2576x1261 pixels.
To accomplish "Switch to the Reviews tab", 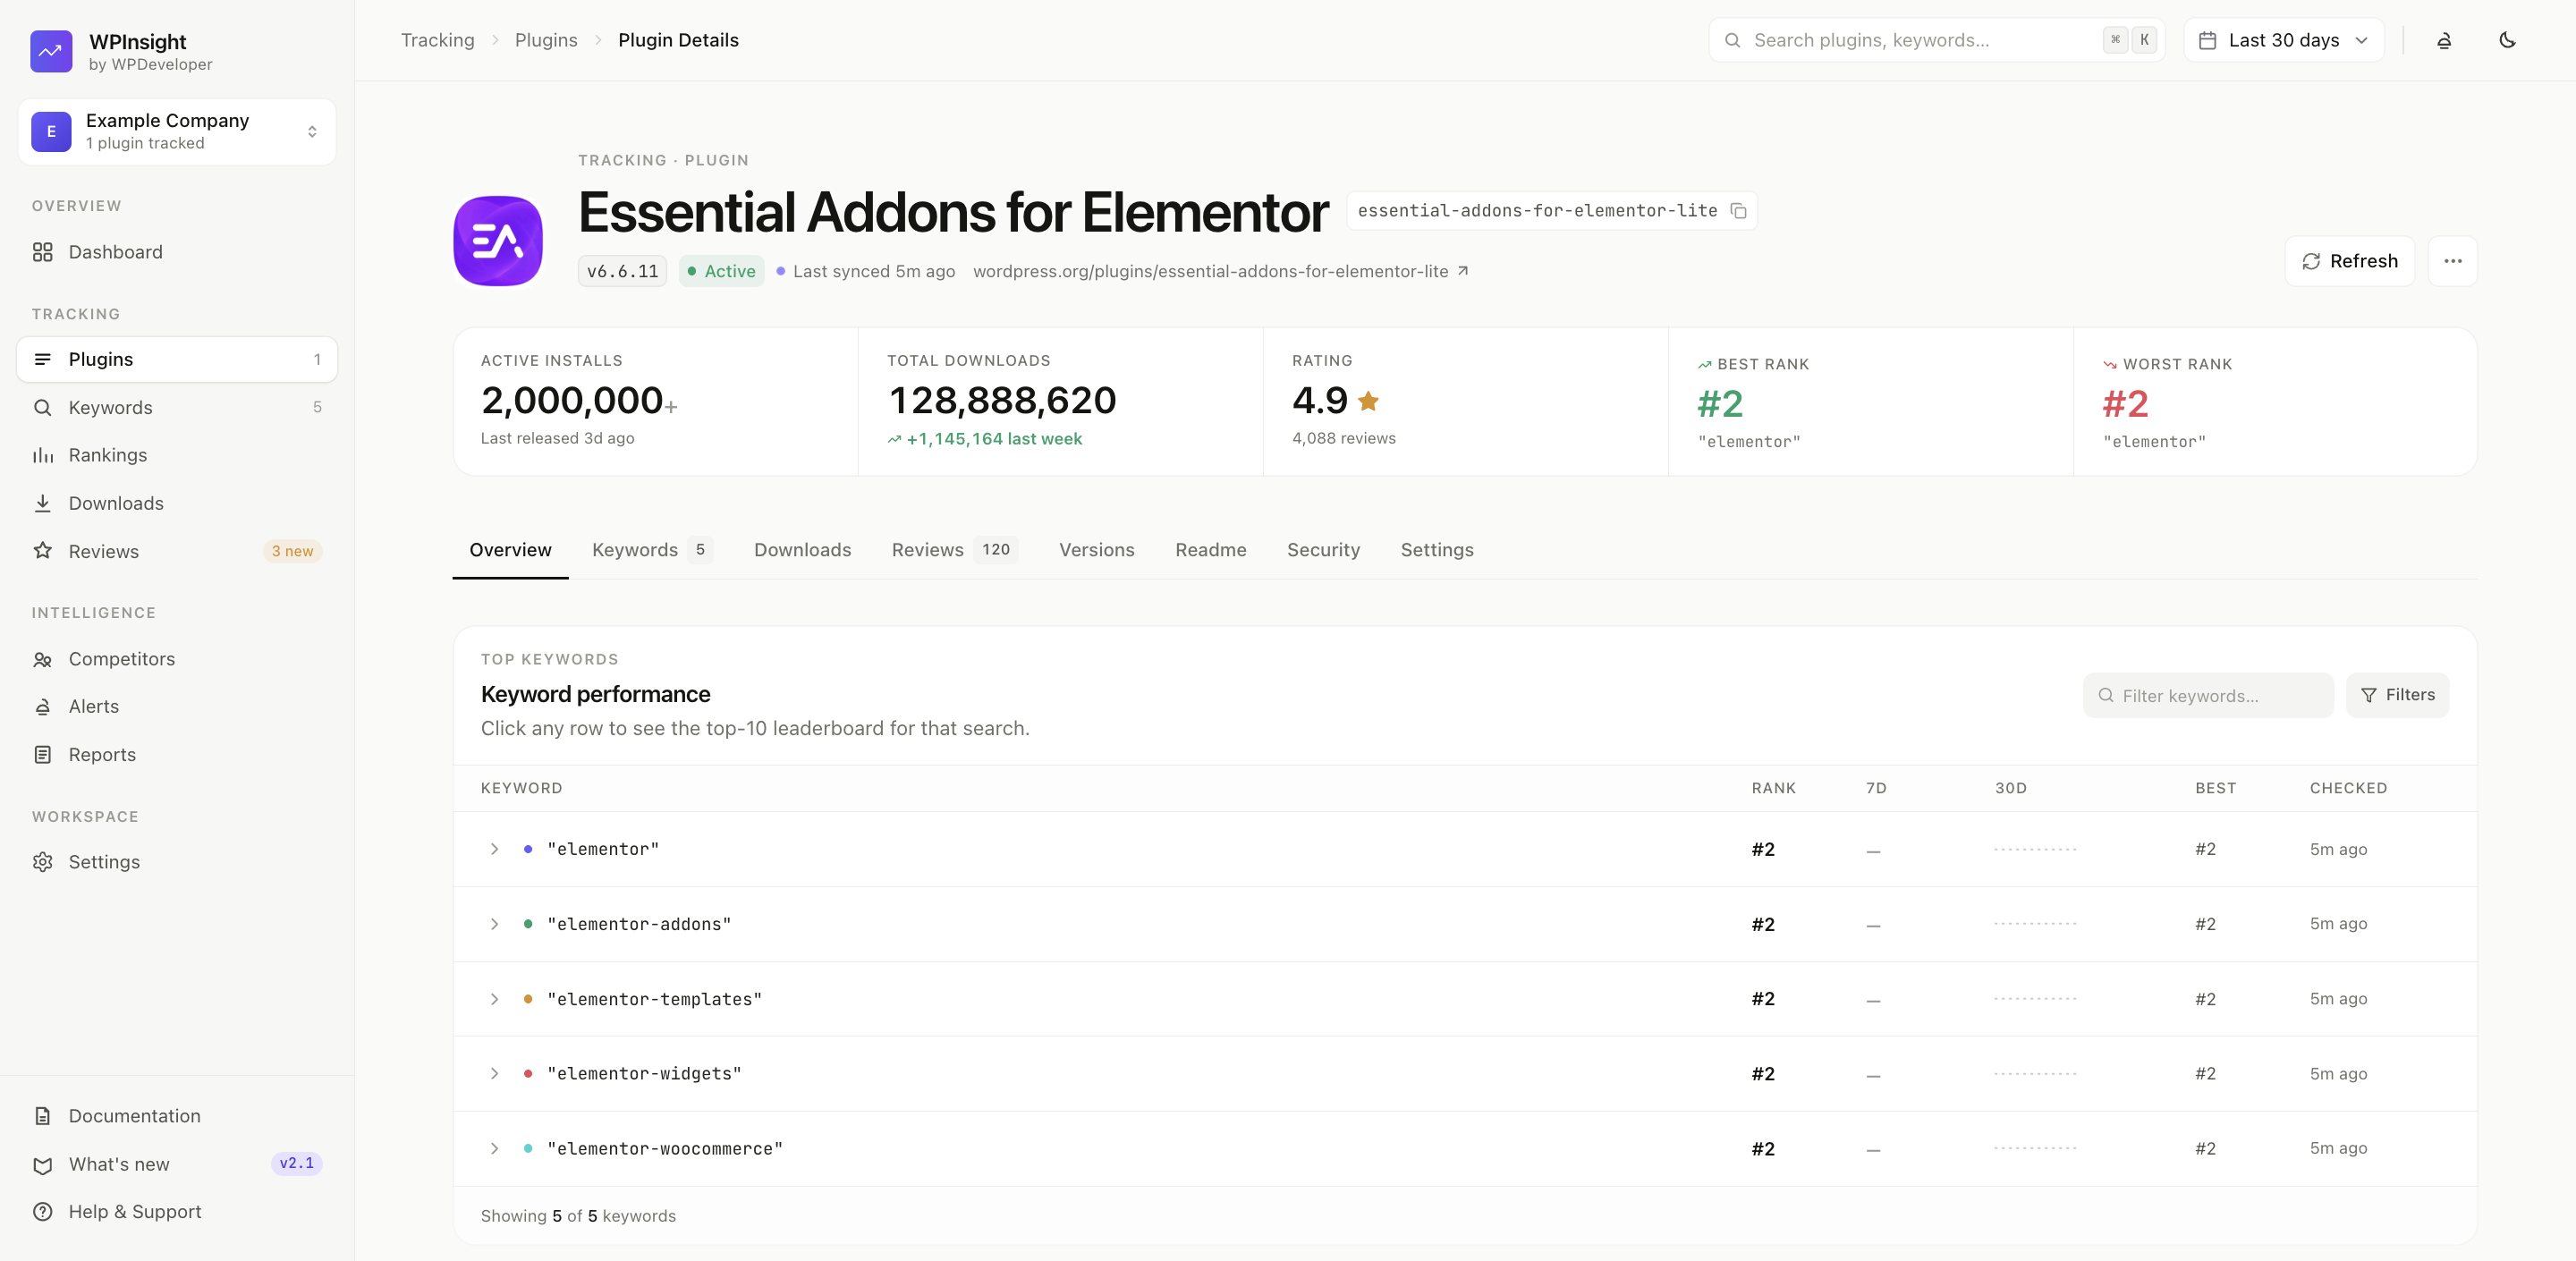I will pos(954,550).
